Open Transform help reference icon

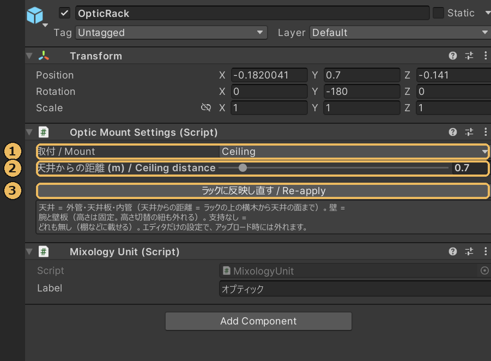click(x=452, y=56)
